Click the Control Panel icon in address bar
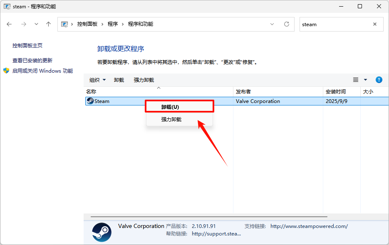 [64, 24]
